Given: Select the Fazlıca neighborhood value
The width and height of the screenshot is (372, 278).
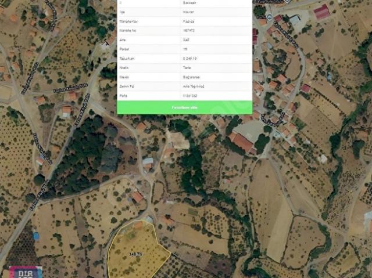Looking at the screenshot, I should 188,21.
